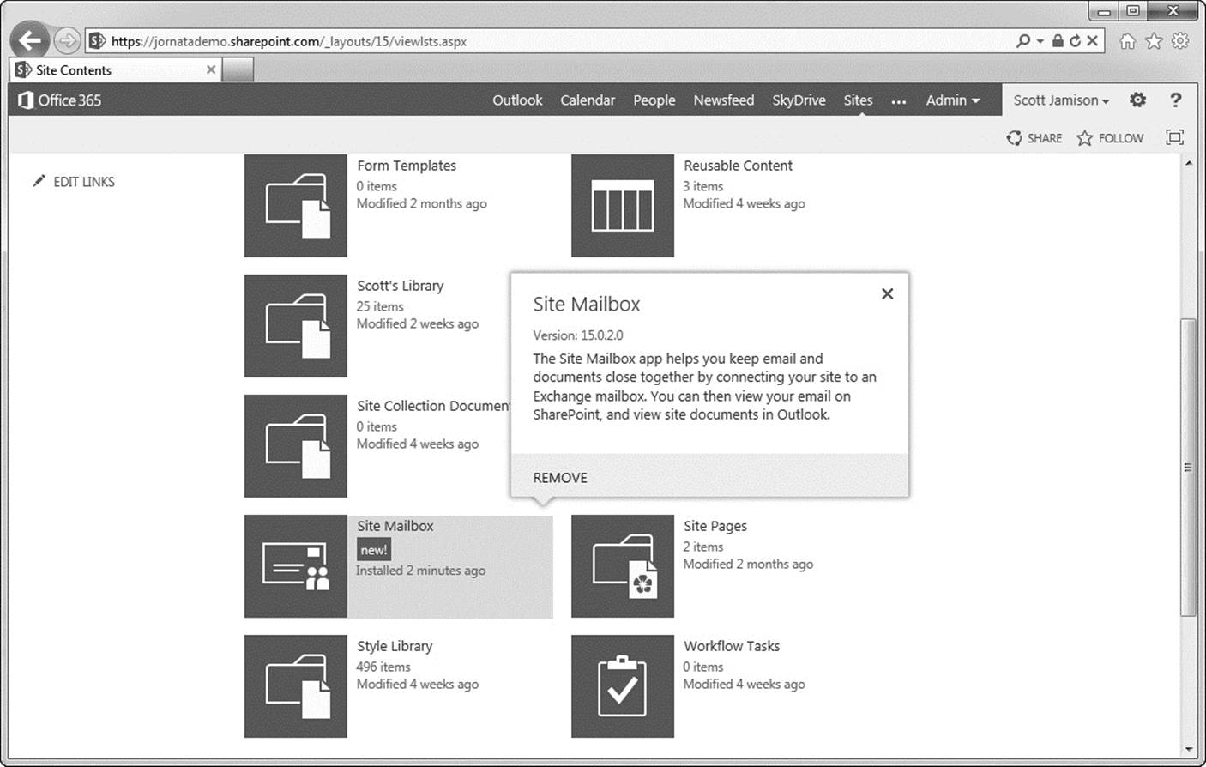This screenshot has width=1206, height=767.
Task: Click the Office 365 logo
Action: pos(60,100)
